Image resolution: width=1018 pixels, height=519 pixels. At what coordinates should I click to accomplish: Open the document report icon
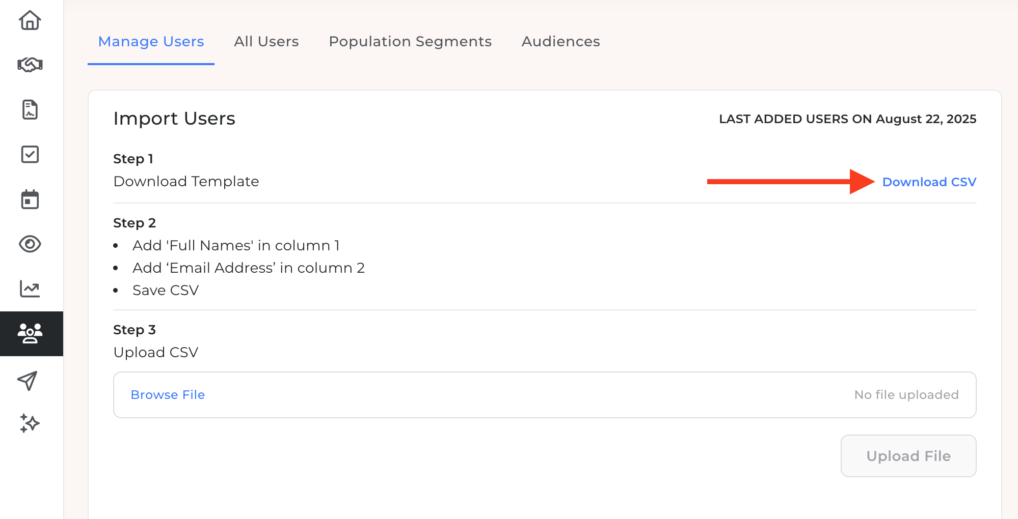coord(30,109)
